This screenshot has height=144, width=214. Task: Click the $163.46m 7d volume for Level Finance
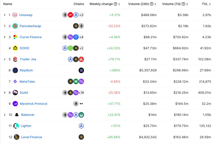tap(181, 137)
